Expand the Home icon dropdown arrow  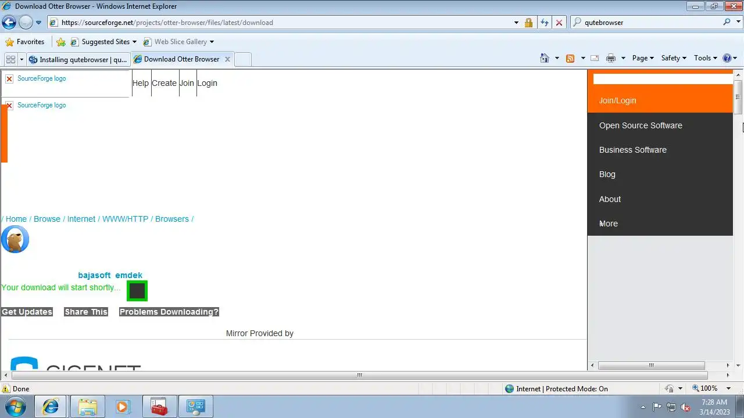557,58
